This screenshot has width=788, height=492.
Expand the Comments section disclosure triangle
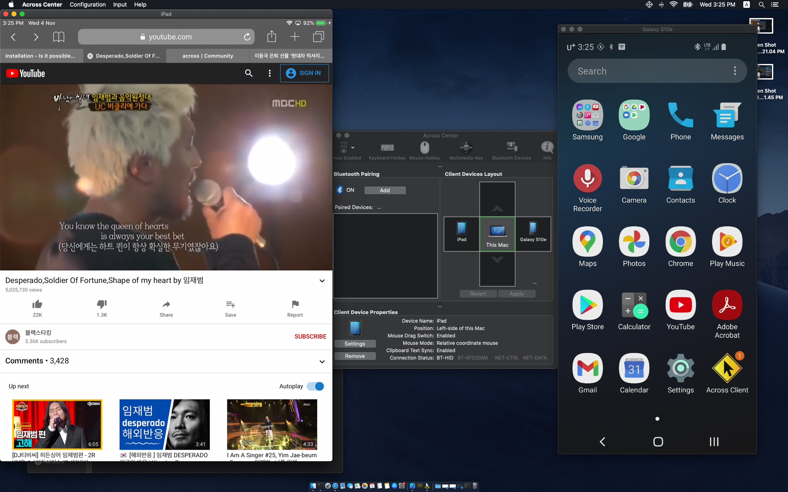point(322,360)
